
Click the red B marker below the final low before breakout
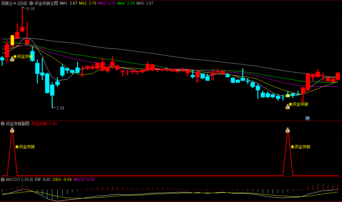303,100
